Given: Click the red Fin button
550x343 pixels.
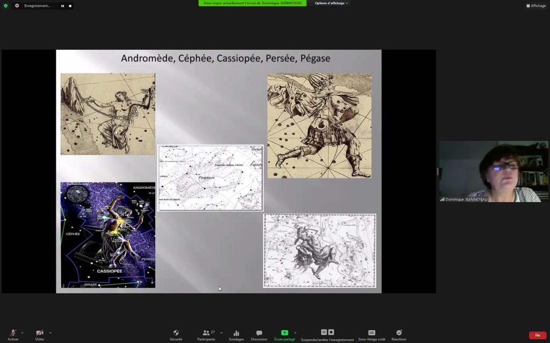Looking at the screenshot, I should (537, 335).
